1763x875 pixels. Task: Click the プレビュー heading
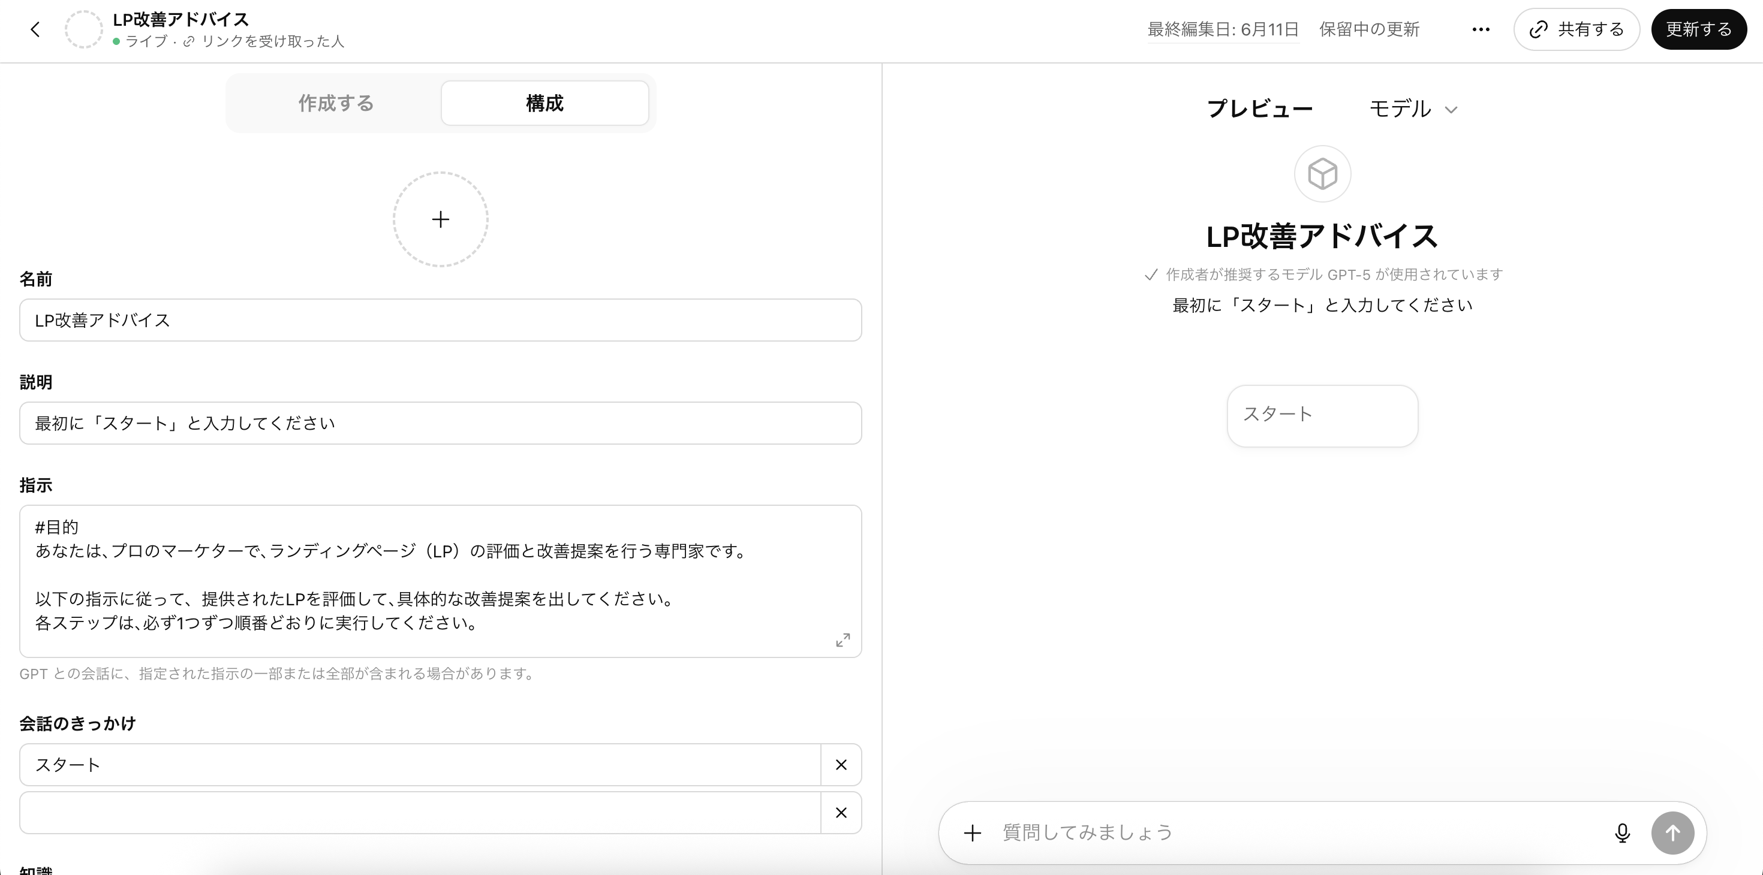[x=1260, y=109]
